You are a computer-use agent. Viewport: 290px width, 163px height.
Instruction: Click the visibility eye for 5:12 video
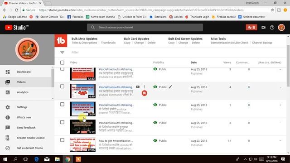[x=155, y=123]
